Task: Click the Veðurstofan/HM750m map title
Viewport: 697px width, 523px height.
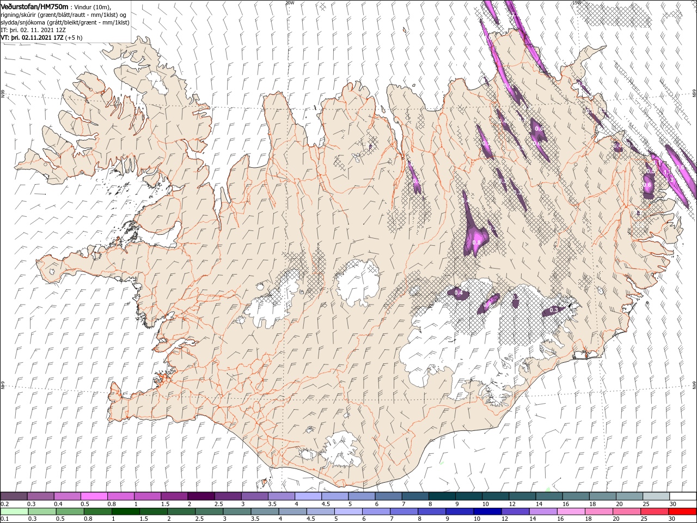Action: (34, 6)
